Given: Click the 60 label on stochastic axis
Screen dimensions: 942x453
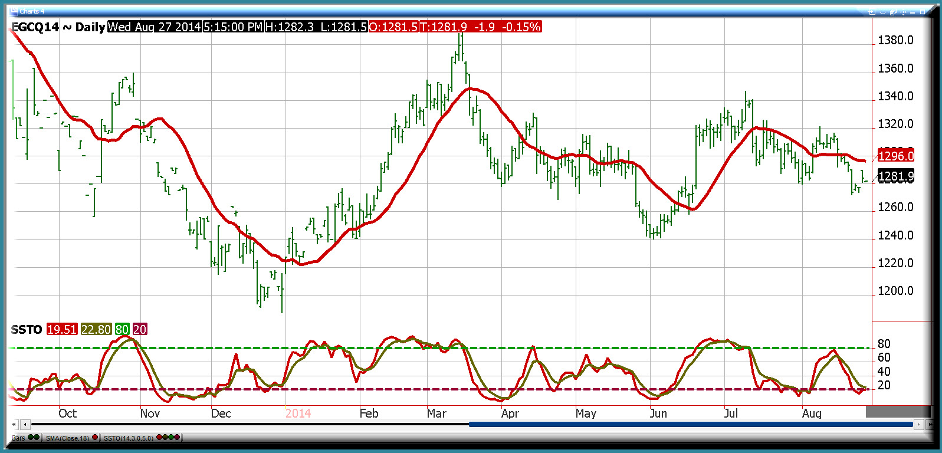Looking at the screenshot, I should [884, 357].
